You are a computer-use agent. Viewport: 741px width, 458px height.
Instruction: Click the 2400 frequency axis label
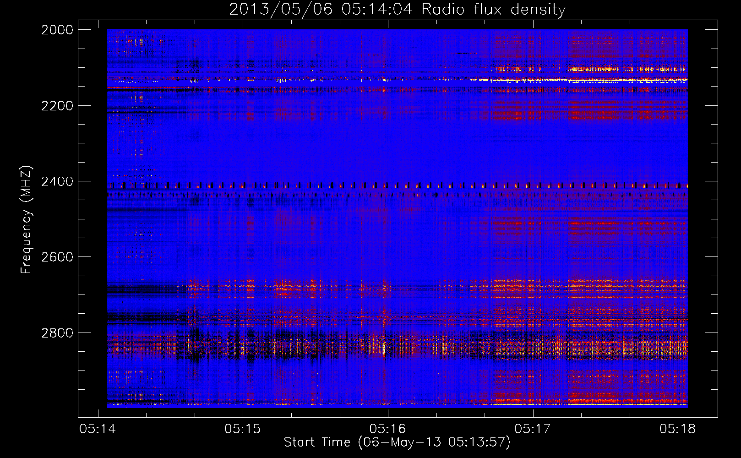click(x=57, y=181)
